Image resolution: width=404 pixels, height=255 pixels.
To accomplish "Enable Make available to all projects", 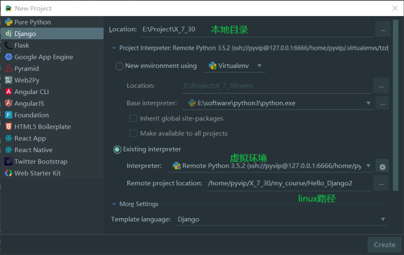I will coord(133,133).
